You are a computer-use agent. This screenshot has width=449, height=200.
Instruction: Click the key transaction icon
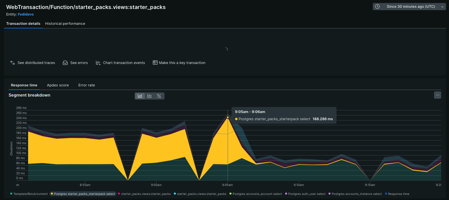[x=155, y=63]
